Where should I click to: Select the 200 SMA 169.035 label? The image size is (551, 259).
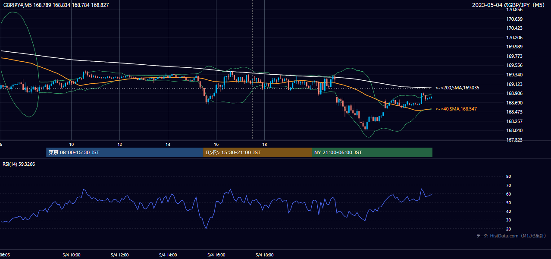point(457,88)
